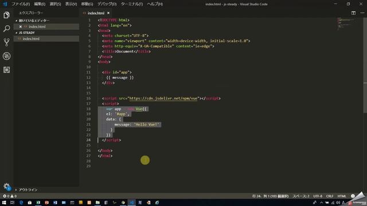Click 'Hello Vue!' string on line 21
This screenshot has height=206, width=367.
[147, 125]
